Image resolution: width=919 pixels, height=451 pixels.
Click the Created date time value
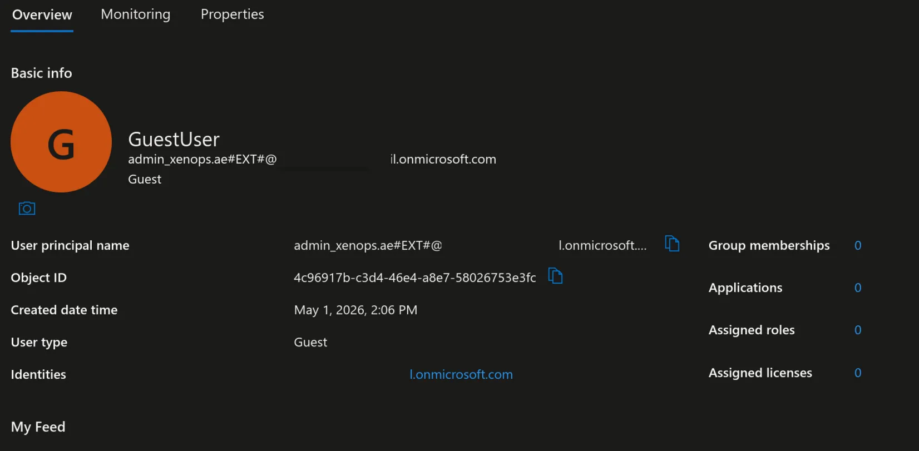(x=355, y=310)
